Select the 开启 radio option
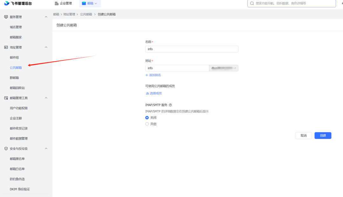 point(147,124)
